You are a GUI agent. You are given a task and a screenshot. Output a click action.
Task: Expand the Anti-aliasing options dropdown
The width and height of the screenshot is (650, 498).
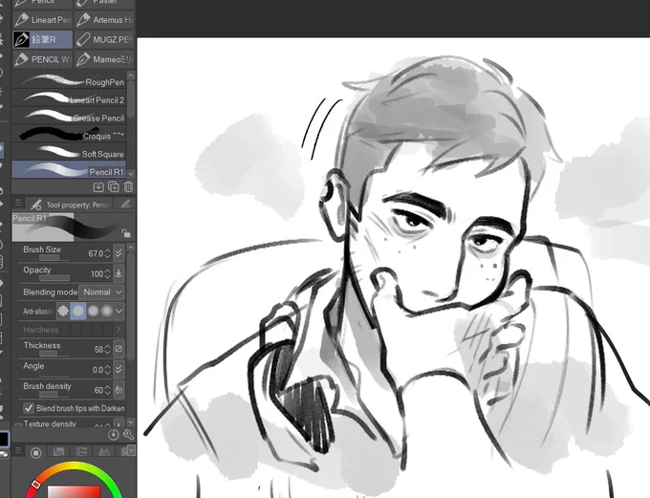point(119,311)
